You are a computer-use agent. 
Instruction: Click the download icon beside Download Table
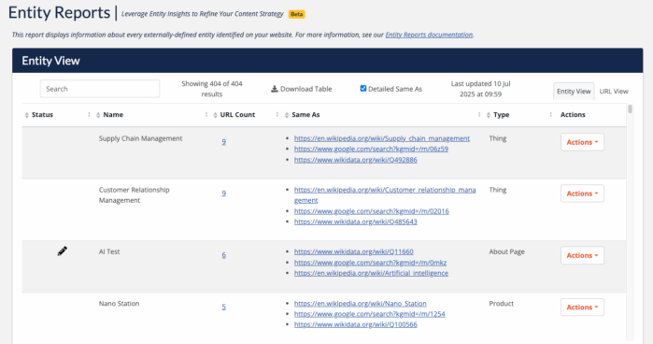tap(275, 89)
